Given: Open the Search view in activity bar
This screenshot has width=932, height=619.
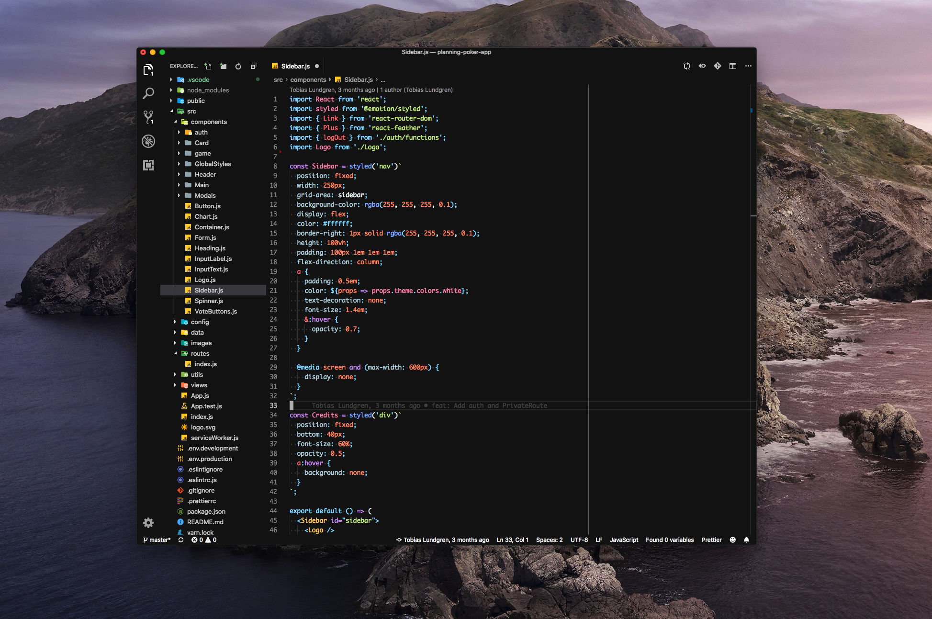Looking at the screenshot, I should click(x=148, y=93).
